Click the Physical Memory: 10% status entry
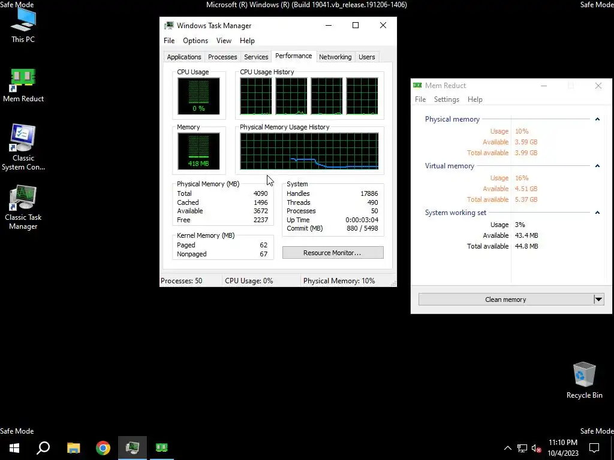This screenshot has height=460, width=614. pyautogui.click(x=339, y=281)
